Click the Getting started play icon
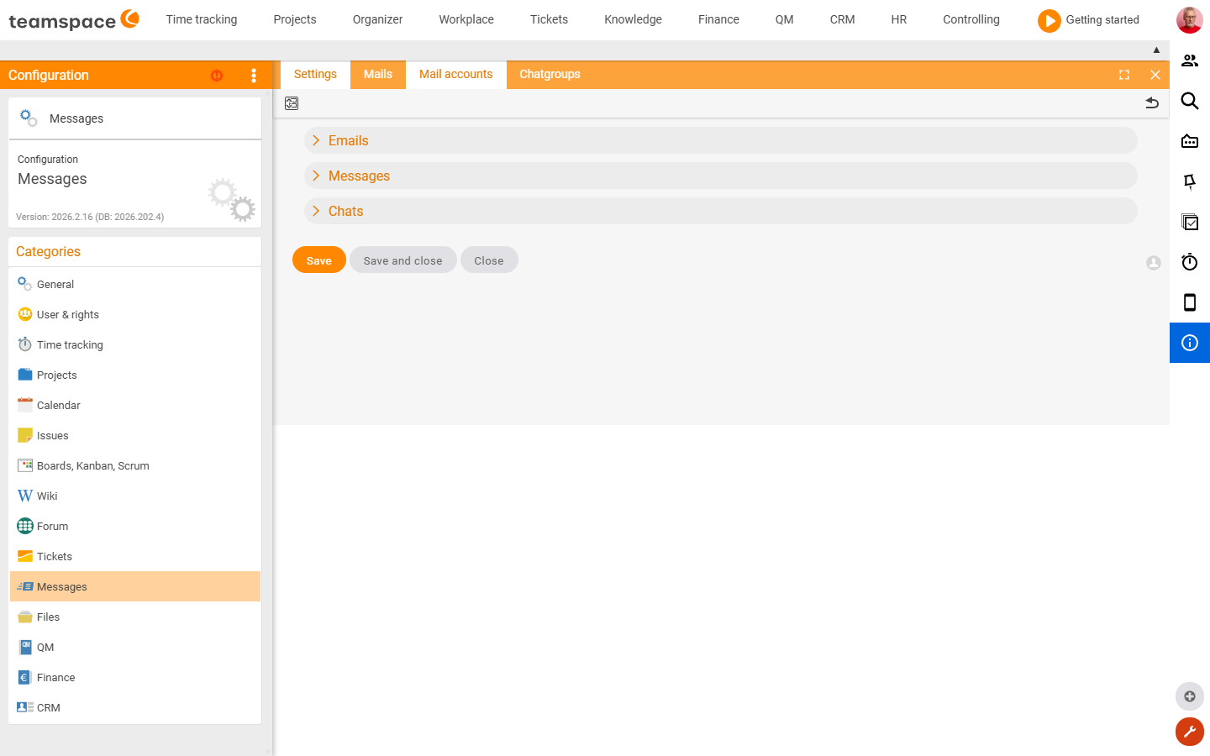The width and height of the screenshot is (1210, 756). tap(1049, 20)
